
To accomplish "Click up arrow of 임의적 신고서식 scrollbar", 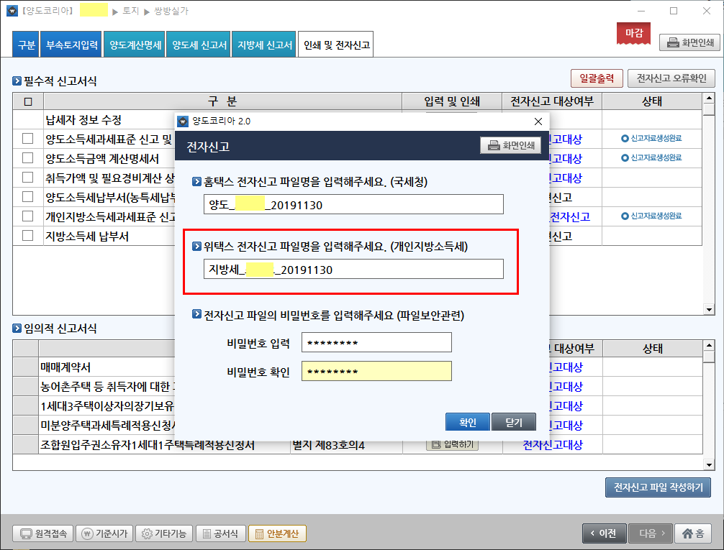I will [x=709, y=346].
